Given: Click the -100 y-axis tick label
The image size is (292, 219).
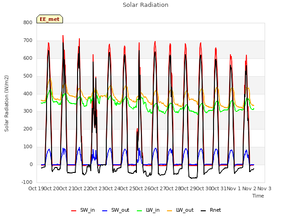Looking at the screenshot, I should [x=27, y=182].
